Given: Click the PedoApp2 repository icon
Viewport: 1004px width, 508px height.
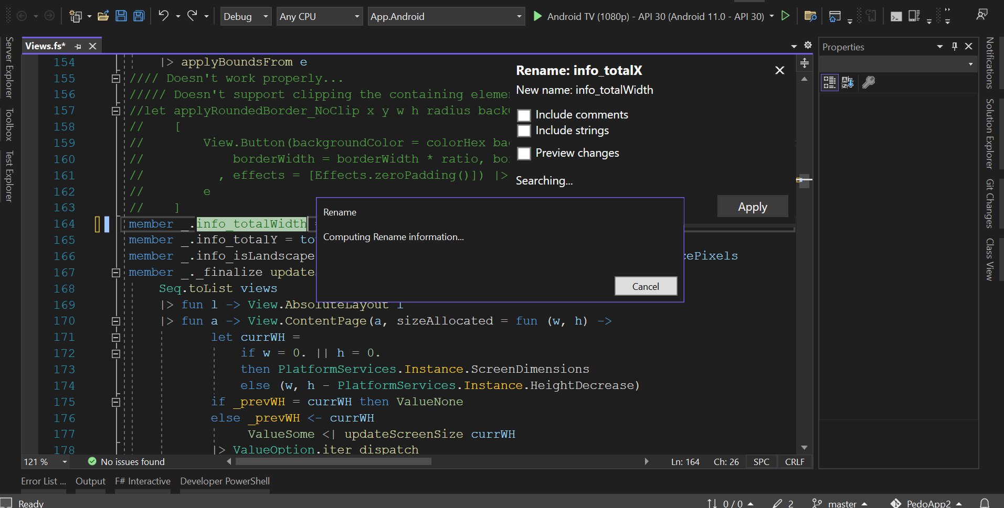Looking at the screenshot, I should click(x=896, y=503).
